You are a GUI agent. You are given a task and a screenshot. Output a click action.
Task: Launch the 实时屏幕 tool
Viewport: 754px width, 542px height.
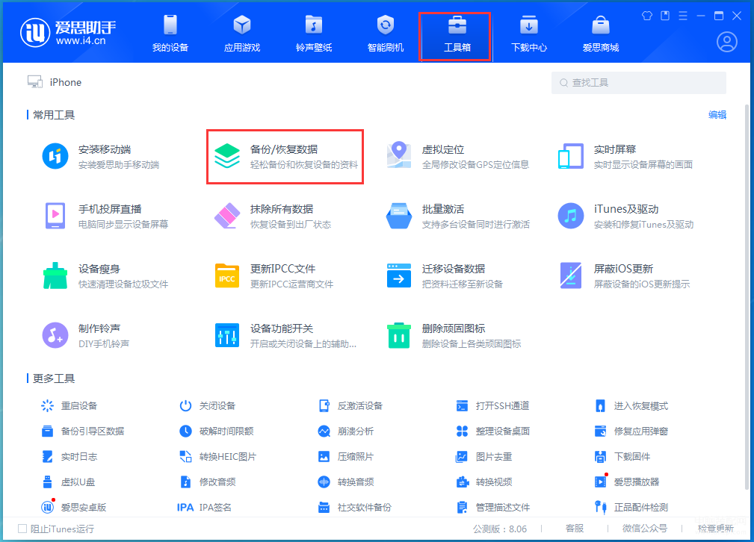[x=625, y=157]
